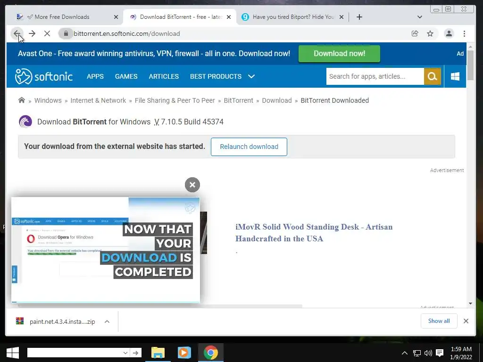Open a new tab with the plus button
The height and width of the screenshot is (362, 483).
click(x=359, y=17)
